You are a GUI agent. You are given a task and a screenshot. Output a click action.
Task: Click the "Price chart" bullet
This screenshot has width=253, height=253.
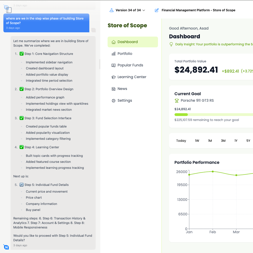[34, 198]
